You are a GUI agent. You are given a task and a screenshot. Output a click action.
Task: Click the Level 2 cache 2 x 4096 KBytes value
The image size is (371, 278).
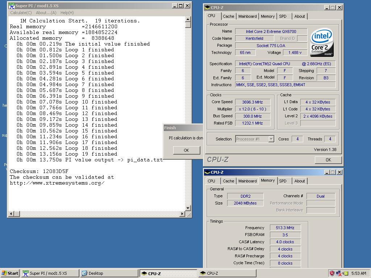(x=318, y=116)
